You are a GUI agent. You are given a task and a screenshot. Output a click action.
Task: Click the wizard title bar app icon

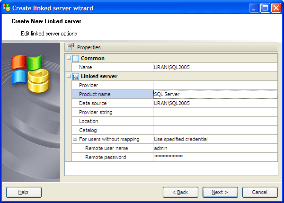[x=7, y=8]
